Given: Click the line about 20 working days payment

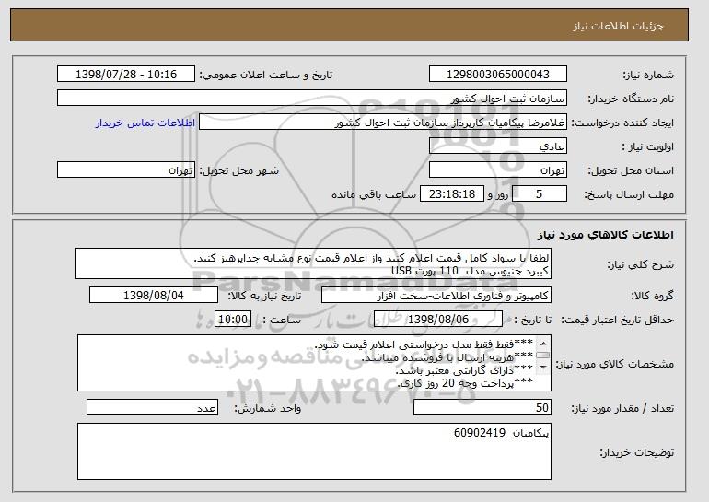Looking at the screenshot, I should [x=465, y=383].
